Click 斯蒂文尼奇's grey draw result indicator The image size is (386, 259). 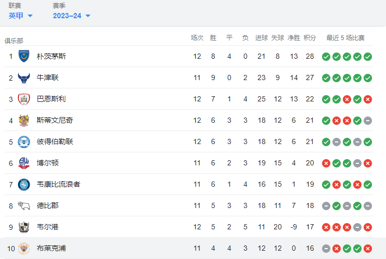click(x=368, y=121)
